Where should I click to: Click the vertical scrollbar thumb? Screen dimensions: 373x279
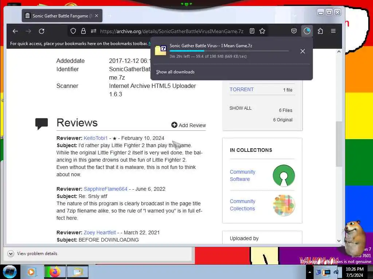(x=339, y=144)
